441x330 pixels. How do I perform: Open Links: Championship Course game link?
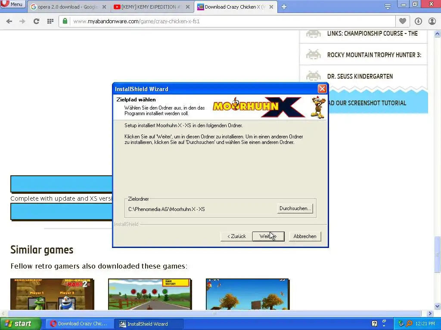372,34
